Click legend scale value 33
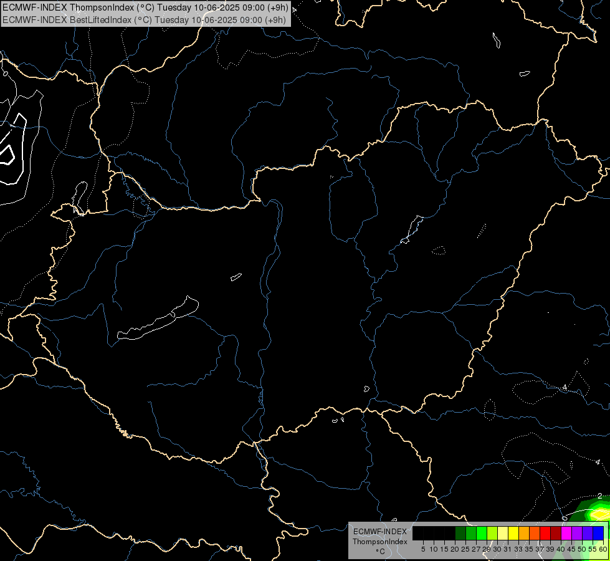610x561 pixels. 518,549
